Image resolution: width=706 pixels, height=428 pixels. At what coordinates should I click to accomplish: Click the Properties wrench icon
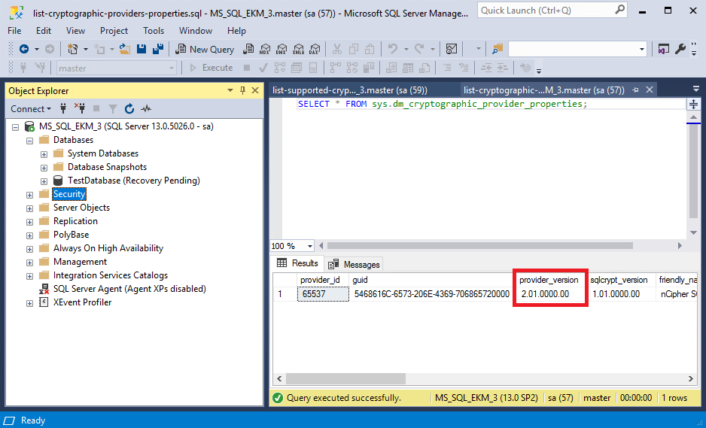coord(680,49)
